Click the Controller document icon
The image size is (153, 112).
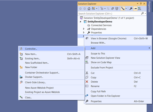21,49
